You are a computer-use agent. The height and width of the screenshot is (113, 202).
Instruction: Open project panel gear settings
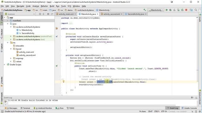click(48, 14)
